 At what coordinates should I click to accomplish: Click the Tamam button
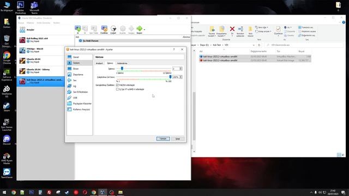[x=163, y=139]
